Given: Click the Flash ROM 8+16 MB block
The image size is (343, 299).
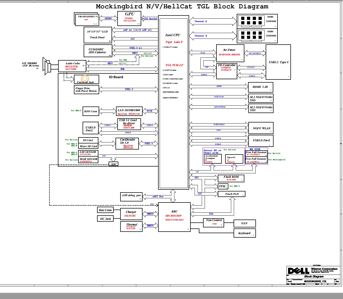Looking at the screenshot, I should pos(231,178).
